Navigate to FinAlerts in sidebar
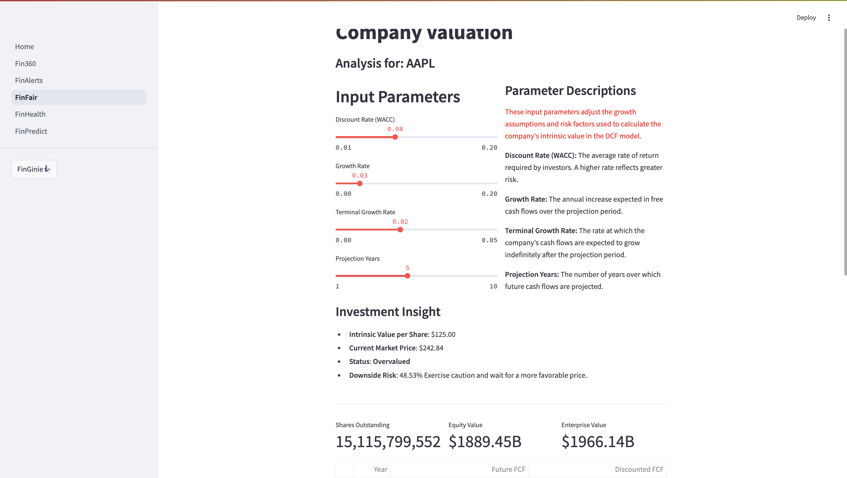Viewport: 847px width, 478px height. (x=29, y=81)
